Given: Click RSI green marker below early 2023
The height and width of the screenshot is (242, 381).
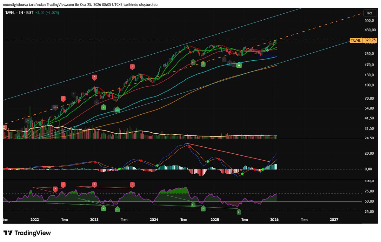Looking at the screenshot, I should tap(104, 208).
